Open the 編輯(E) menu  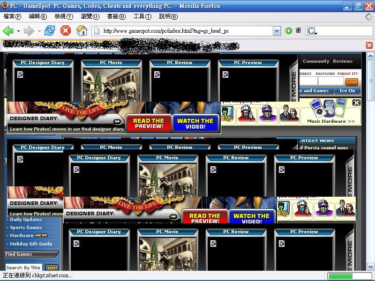point(38,16)
